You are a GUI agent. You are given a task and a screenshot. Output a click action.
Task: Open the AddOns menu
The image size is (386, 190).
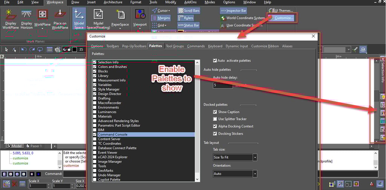[190, 3]
